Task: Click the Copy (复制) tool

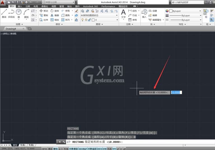Action: (44, 15)
